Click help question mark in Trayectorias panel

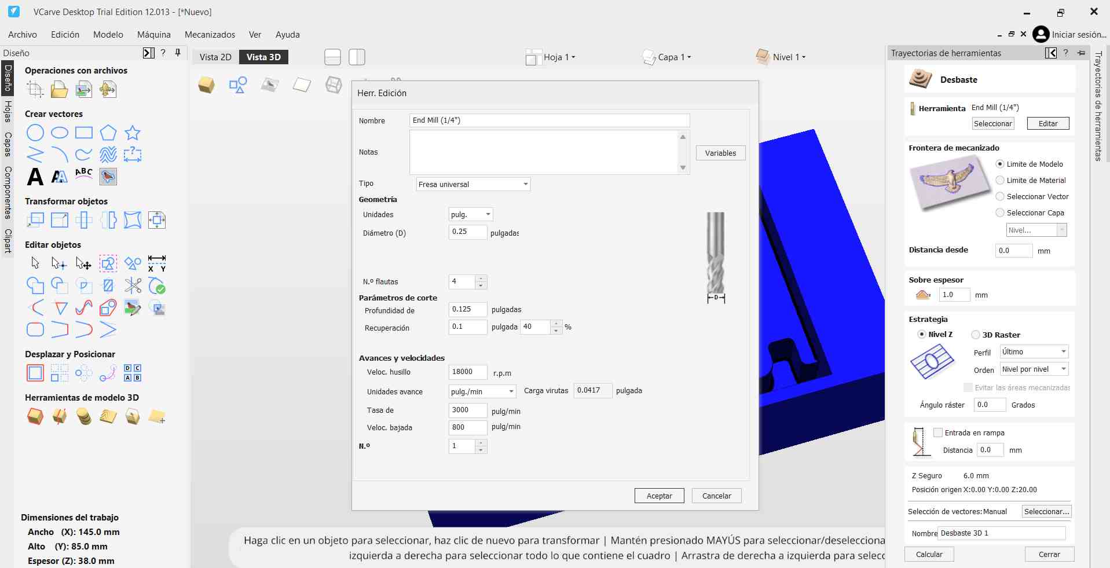(x=1066, y=53)
